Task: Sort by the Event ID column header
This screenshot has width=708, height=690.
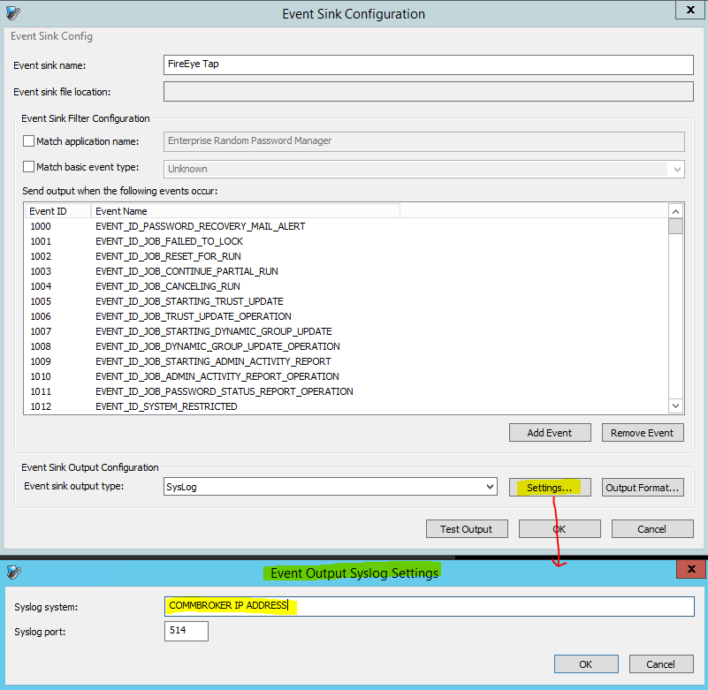Action: coord(57,211)
